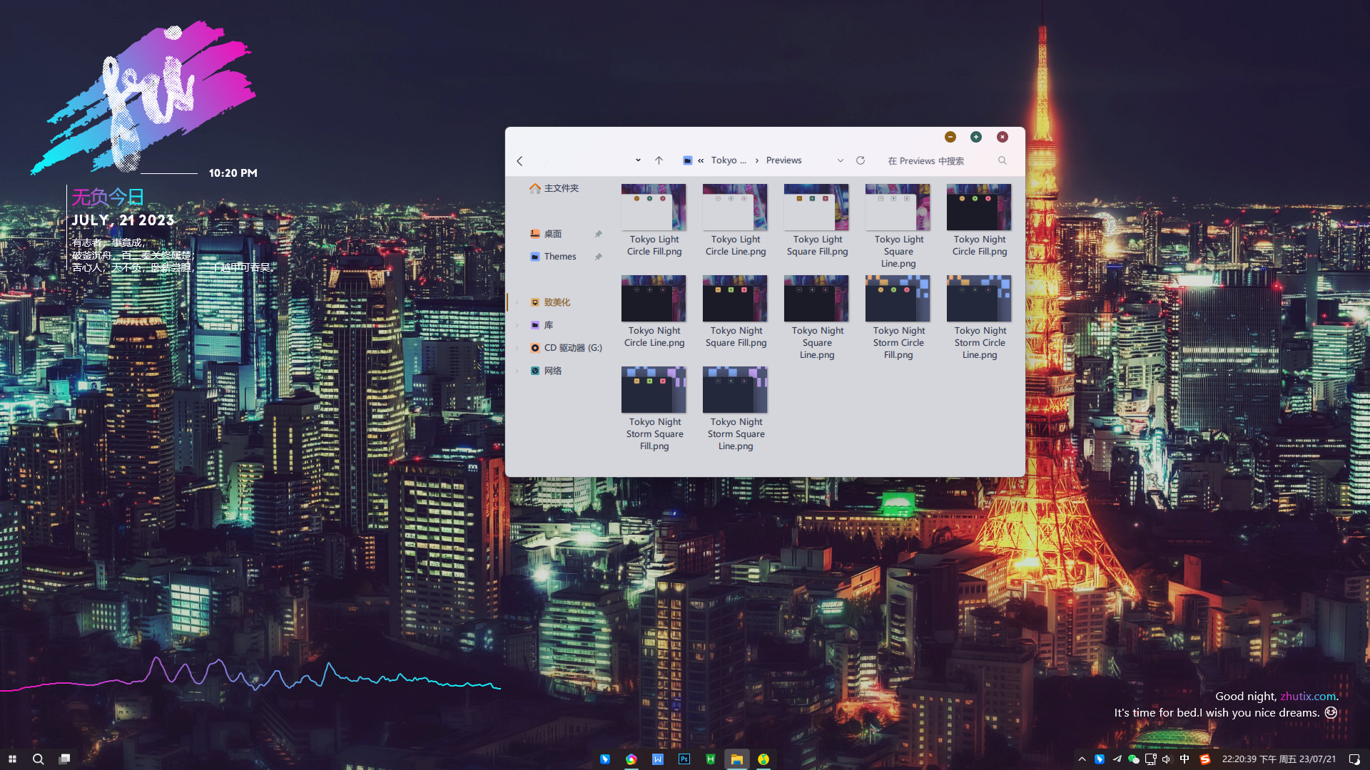This screenshot has height=770, width=1370.
Task: Select Themes in the navigation pane
Action: point(559,257)
